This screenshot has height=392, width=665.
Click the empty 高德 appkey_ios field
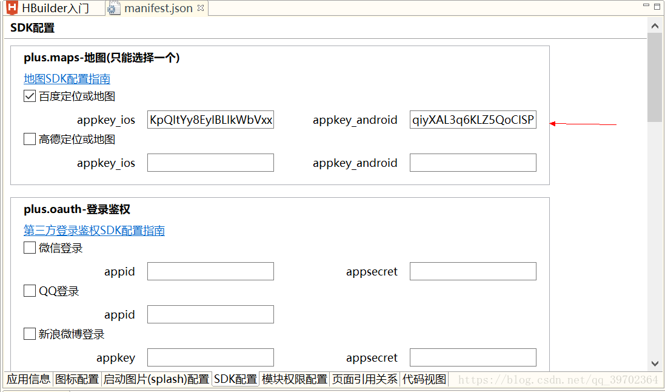210,163
